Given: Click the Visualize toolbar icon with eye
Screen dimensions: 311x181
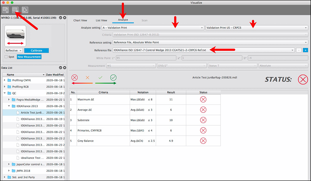Looking at the screenshot, I should pos(15,10).
